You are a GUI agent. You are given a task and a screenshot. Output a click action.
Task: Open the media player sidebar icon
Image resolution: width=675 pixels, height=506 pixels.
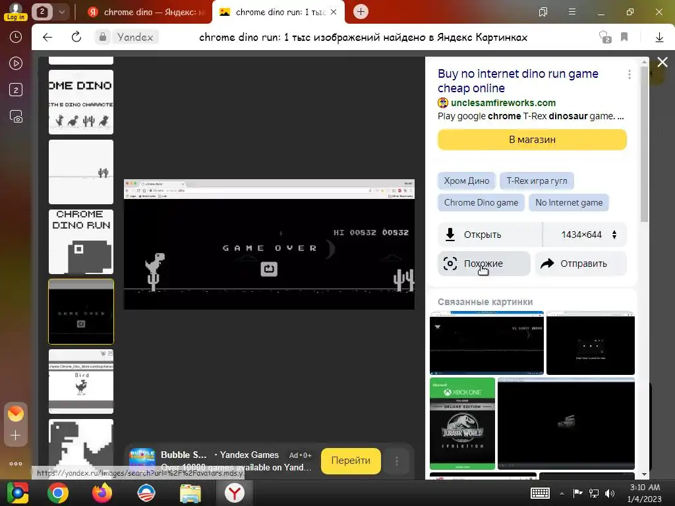[x=16, y=63]
